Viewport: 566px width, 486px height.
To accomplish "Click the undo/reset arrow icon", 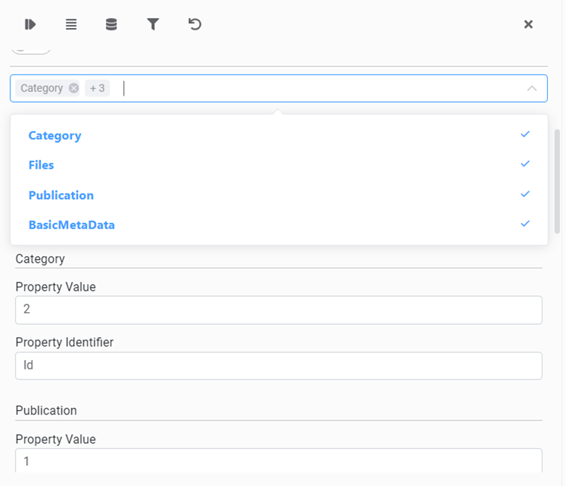I will coord(195,24).
